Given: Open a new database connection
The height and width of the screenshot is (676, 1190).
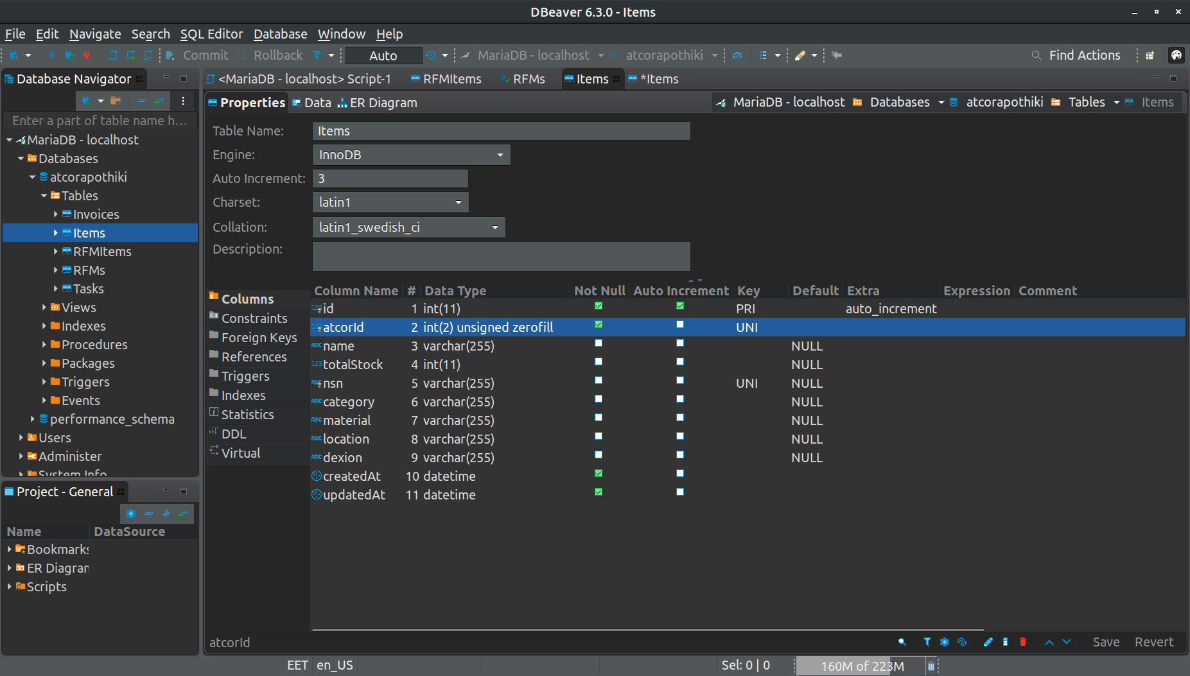Looking at the screenshot, I should tap(14, 55).
